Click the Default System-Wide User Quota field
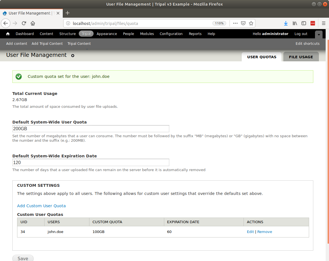 tap(91, 129)
